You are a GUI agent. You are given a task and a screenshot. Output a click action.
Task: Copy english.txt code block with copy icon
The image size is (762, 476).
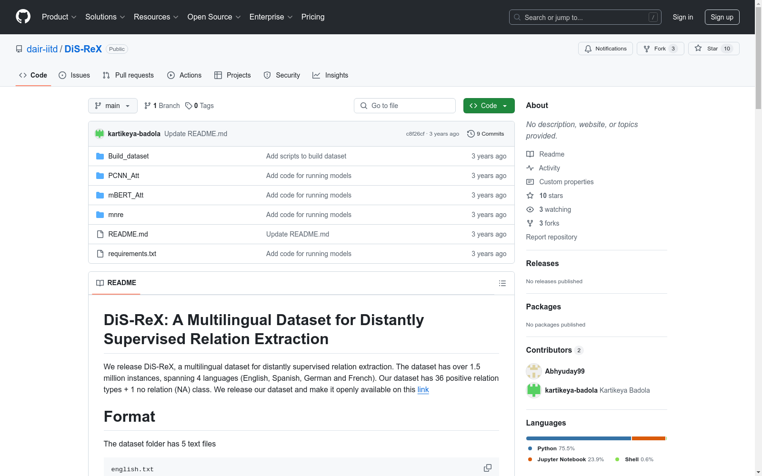tap(488, 468)
